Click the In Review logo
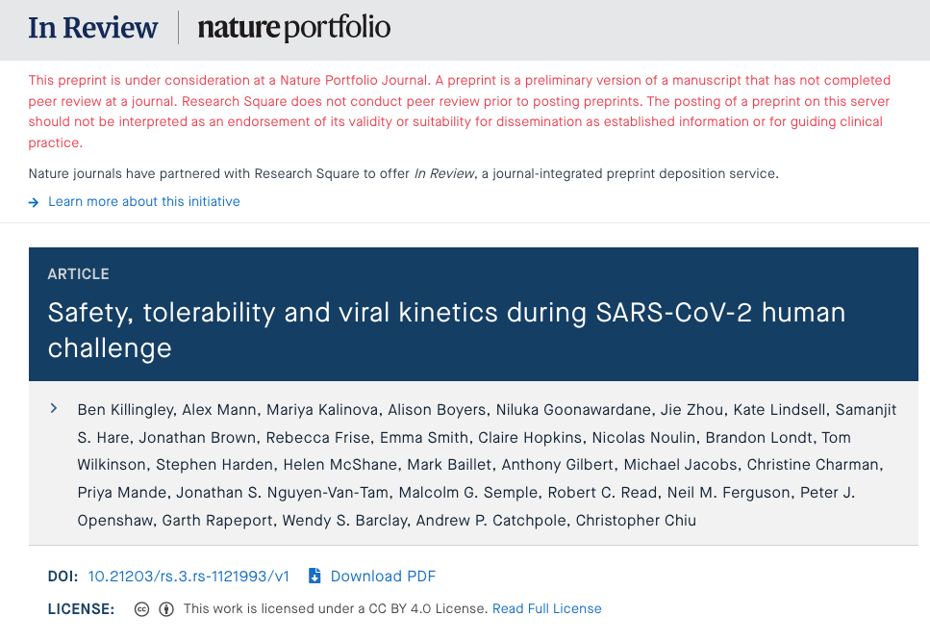This screenshot has width=930, height=642. (x=93, y=28)
